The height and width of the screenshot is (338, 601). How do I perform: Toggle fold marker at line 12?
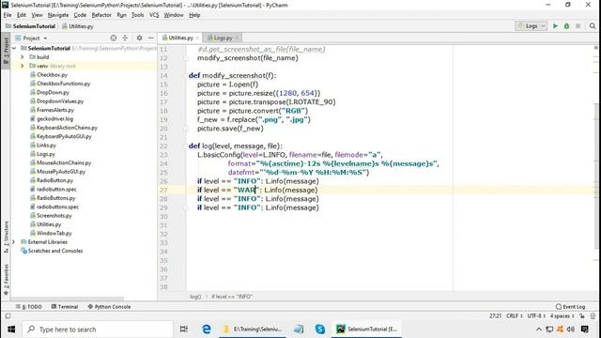186,58
